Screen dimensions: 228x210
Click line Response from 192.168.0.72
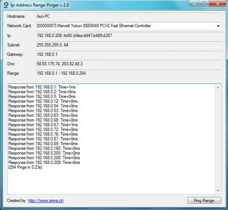click(x=43, y=129)
